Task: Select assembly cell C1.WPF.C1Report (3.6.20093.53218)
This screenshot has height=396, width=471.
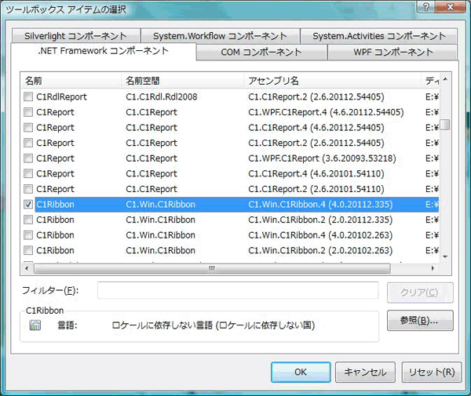Action: click(322, 158)
